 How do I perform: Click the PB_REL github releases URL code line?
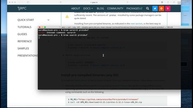pos(103,99)
